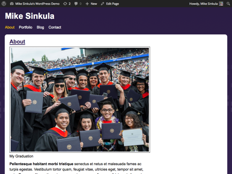Click the pencil icon for Edit Page
The width and height of the screenshot is (232, 174).
[x=102, y=4]
